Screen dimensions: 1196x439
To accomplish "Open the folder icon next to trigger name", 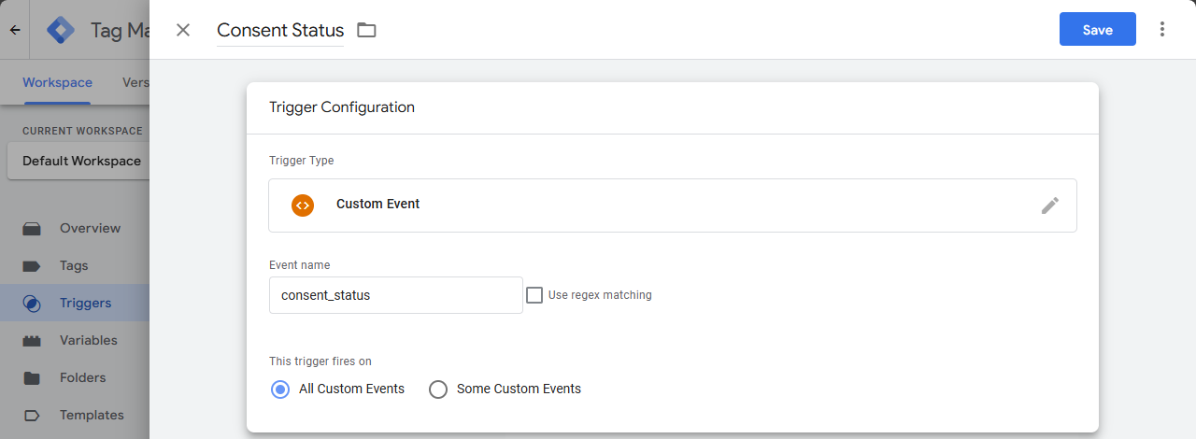I will click(366, 30).
